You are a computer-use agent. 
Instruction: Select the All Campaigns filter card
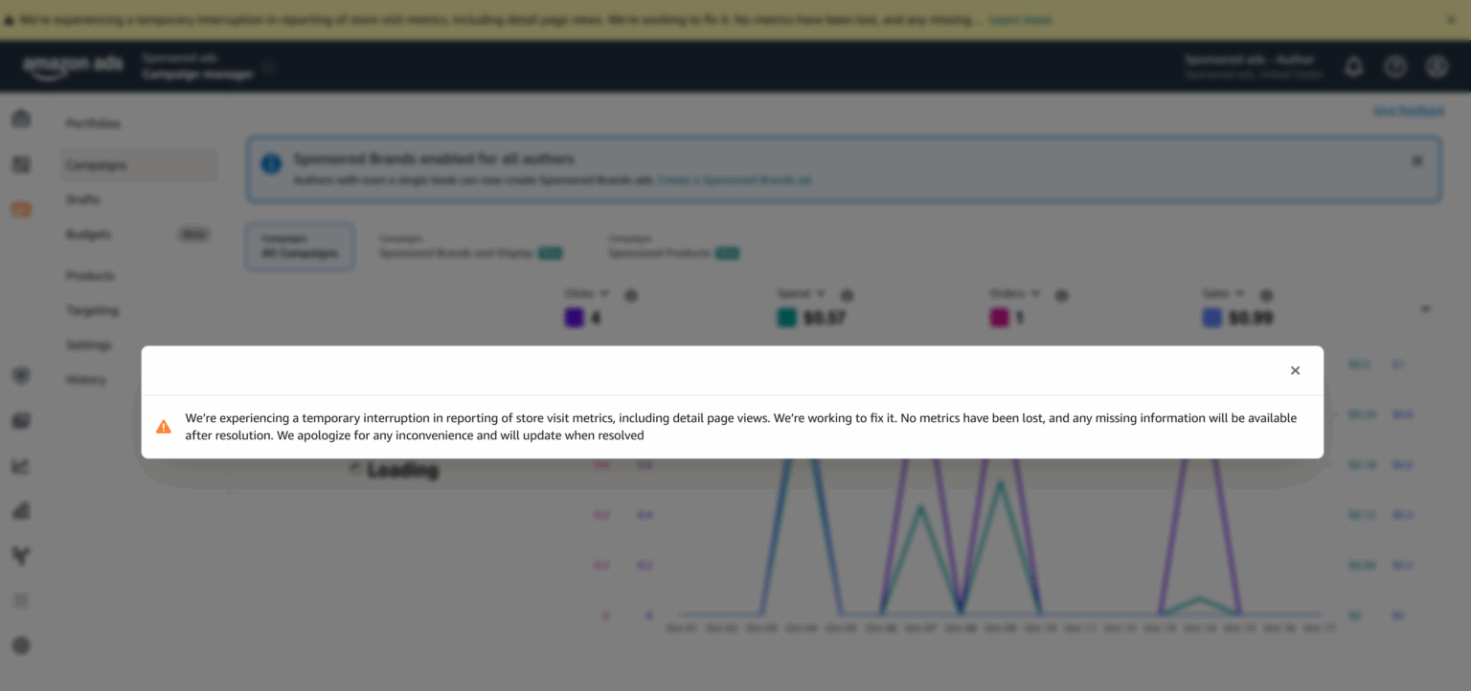click(299, 246)
